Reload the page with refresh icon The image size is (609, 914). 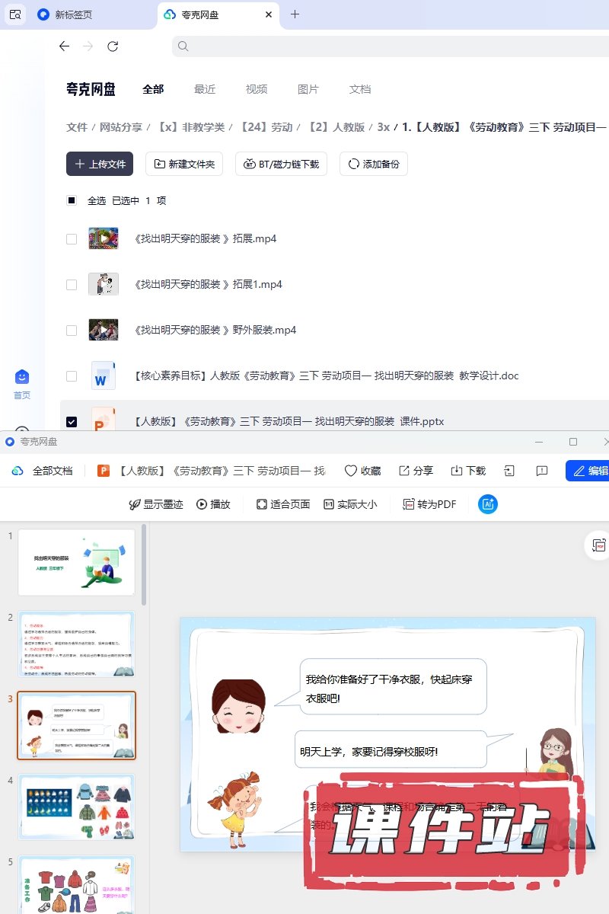[113, 46]
